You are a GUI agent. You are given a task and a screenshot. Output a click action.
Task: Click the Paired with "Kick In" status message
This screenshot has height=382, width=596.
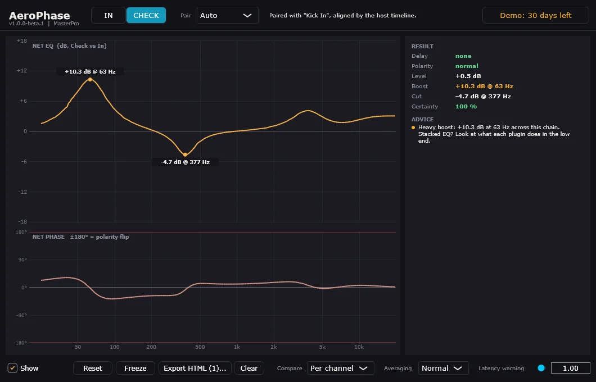pos(342,16)
